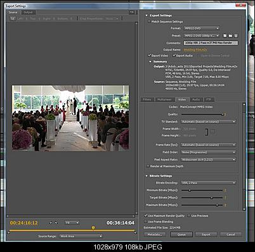Click the in-point triangle handle on the timeline
The height and width of the screenshot is (252, 255).
[9, 232]
